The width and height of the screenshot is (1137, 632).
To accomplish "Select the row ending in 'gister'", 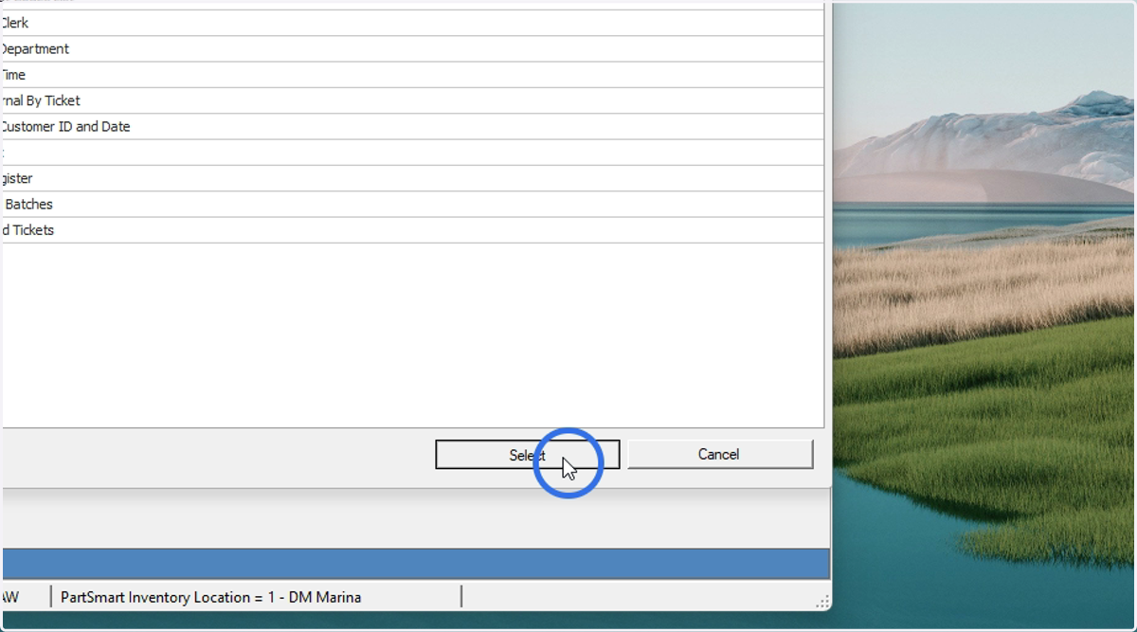I will point(412,178).
